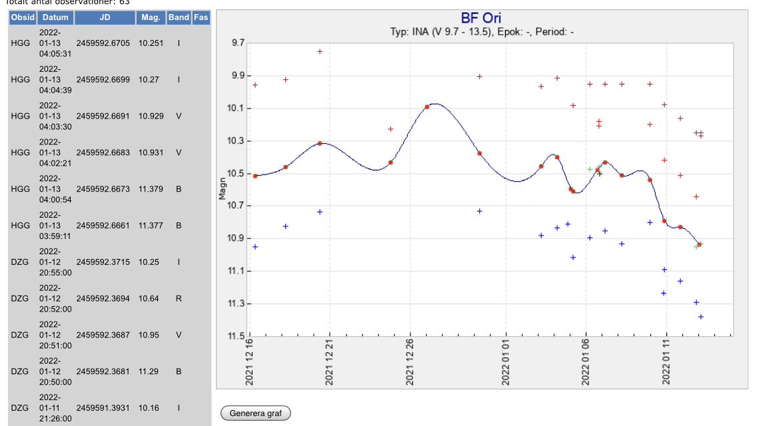
Task: Click green plus marker near 10.5 magnitude
Action: (590, 169)
